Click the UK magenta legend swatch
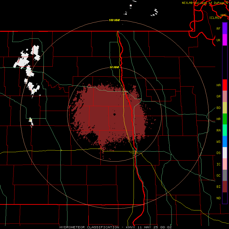This screenshot has width=229, height=229. 225,40
